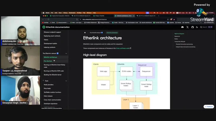The image size is (216, 121).
Task: Open Deploying smart contracts page
Action: point(52,36)
